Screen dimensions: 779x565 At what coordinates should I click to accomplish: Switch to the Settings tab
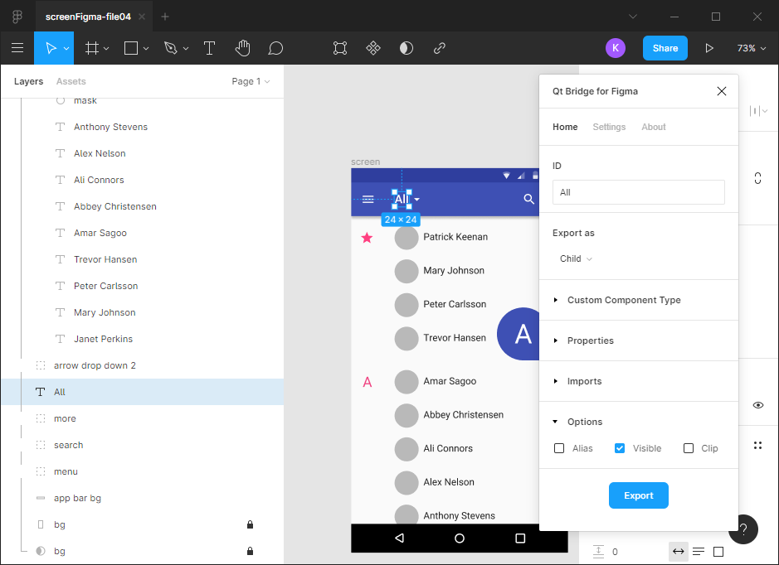pyautogui.click(x=609, y=127)
